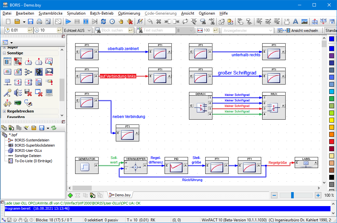Click the blue clock icon in toolbar

click(x=112, y=21)
